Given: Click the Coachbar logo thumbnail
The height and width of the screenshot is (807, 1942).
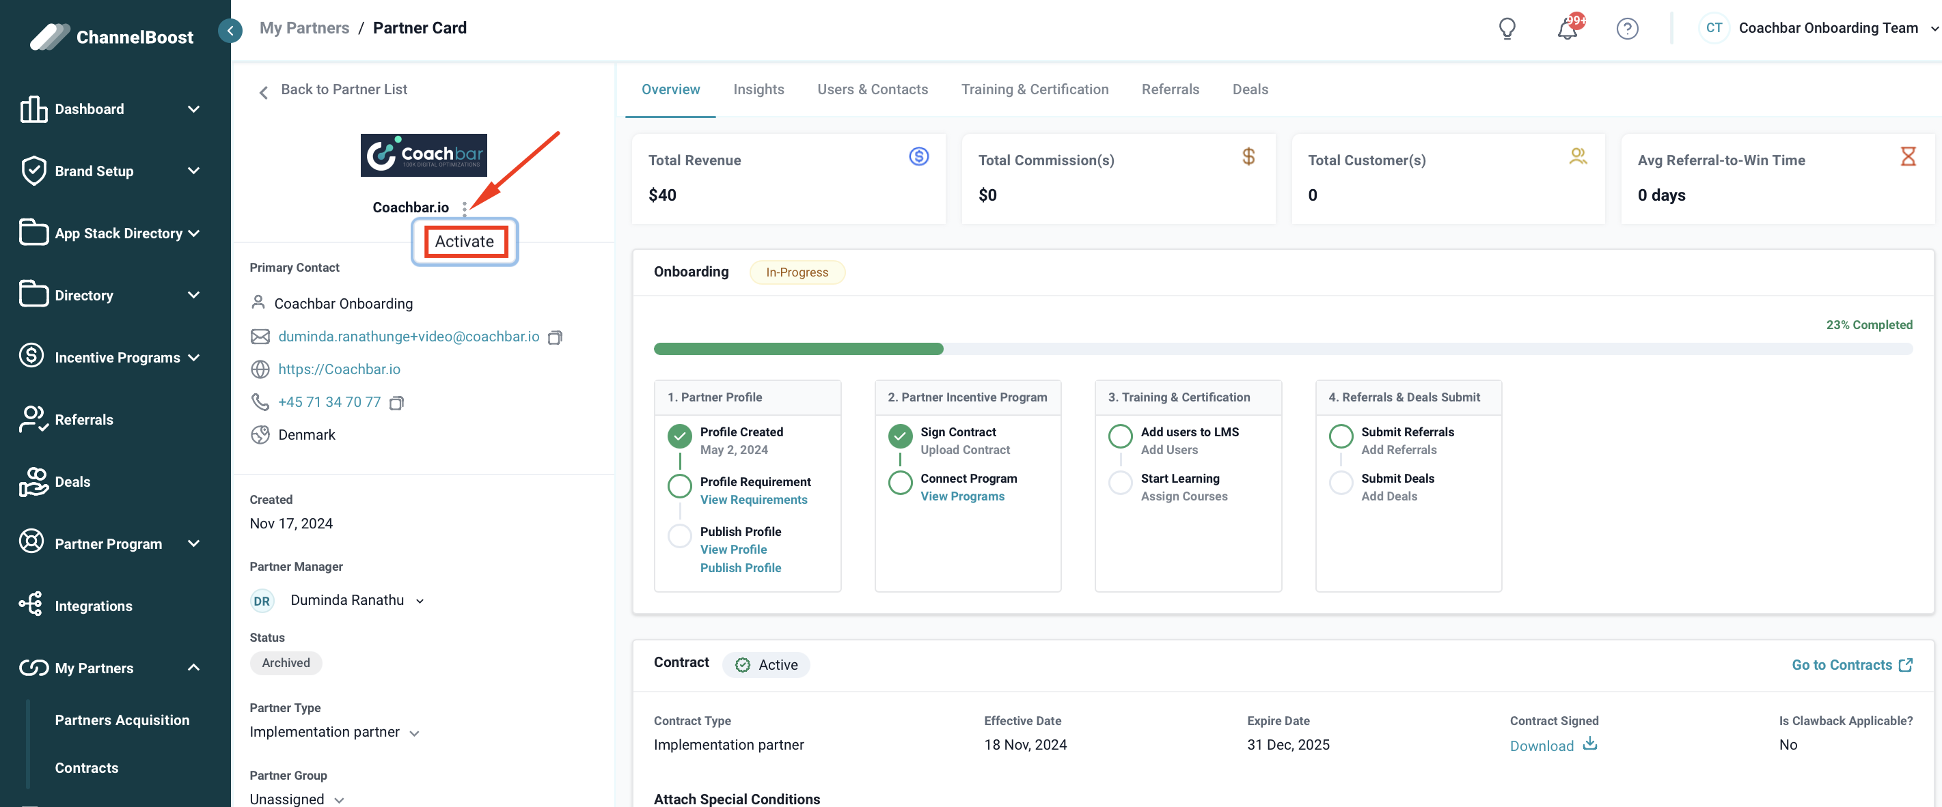Looking at the screenshot, I should point(423,154).
